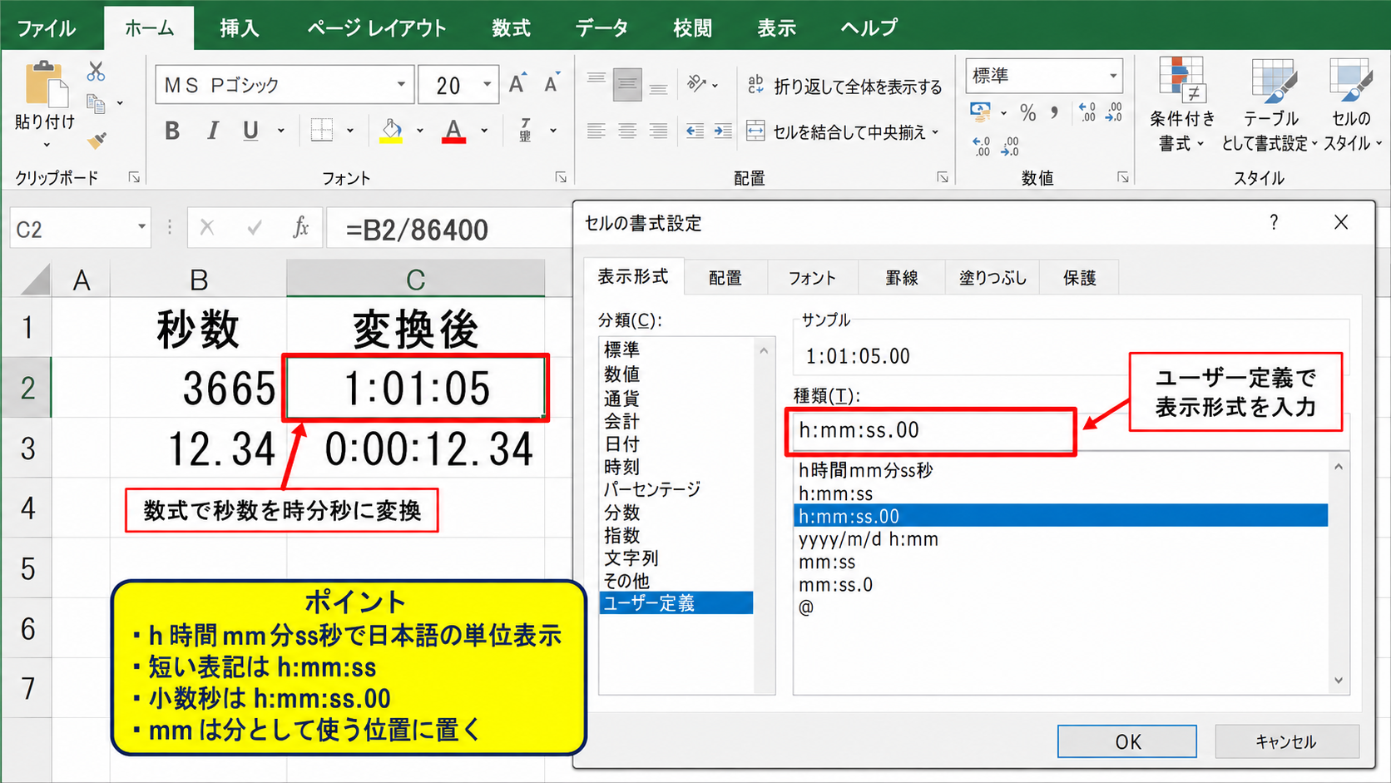The image size is (1391, 783).
Task: Toggle Italic formatting
Action: (x=212, y=131)
